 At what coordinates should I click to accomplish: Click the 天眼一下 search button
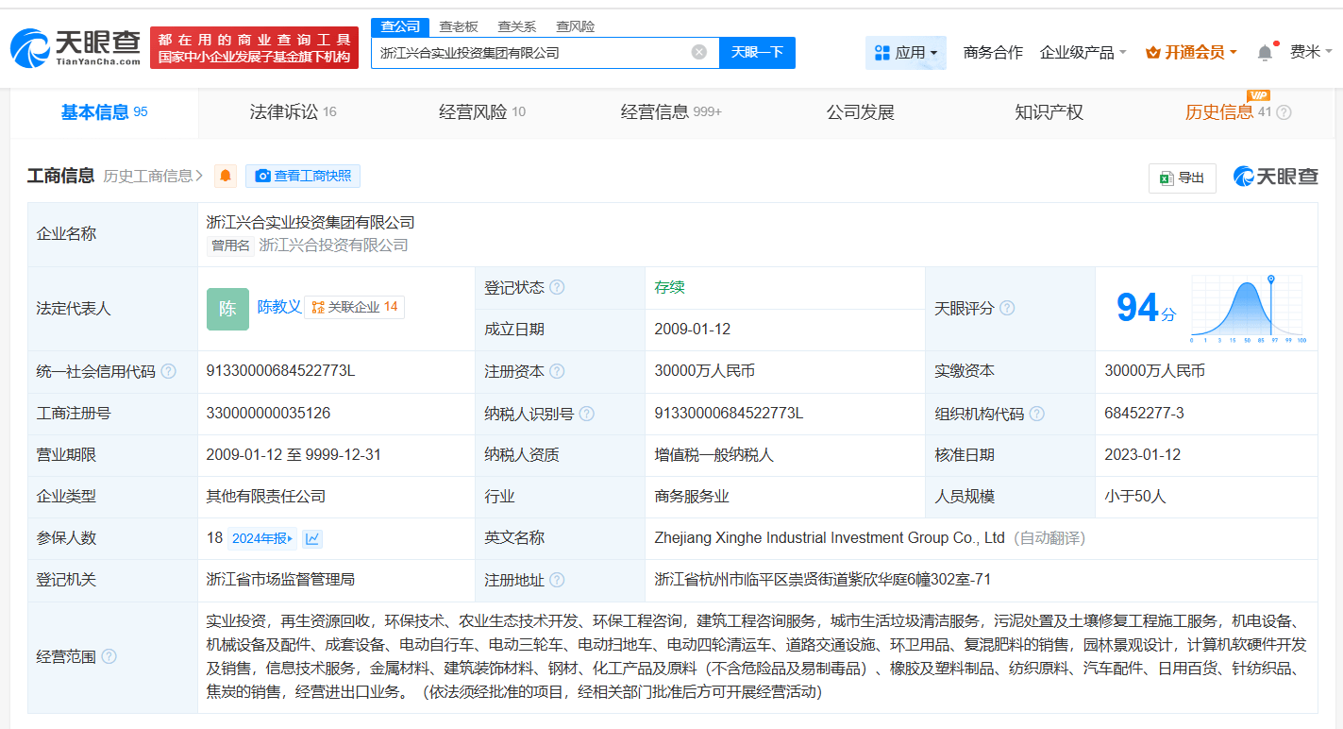tap(757, 53)
